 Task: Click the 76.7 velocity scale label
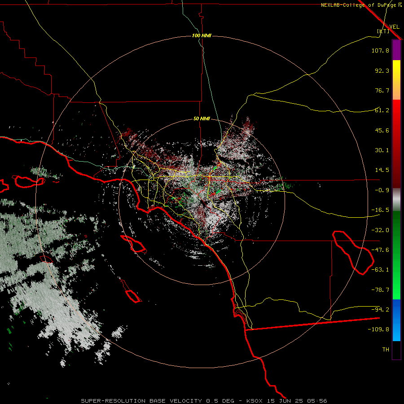(x=382, y=90)
